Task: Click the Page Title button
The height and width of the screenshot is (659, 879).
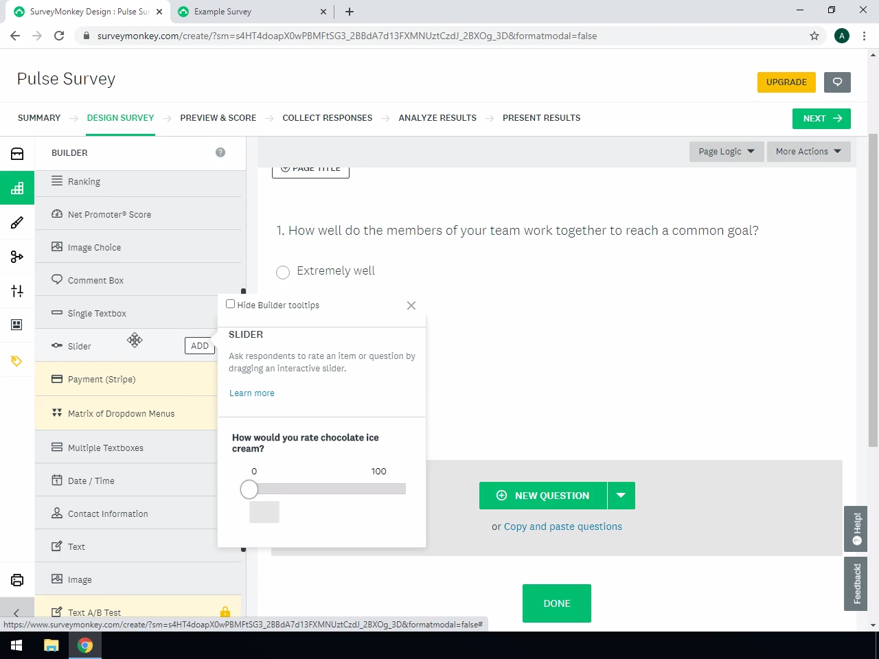Action: click(x=310, y=169)
